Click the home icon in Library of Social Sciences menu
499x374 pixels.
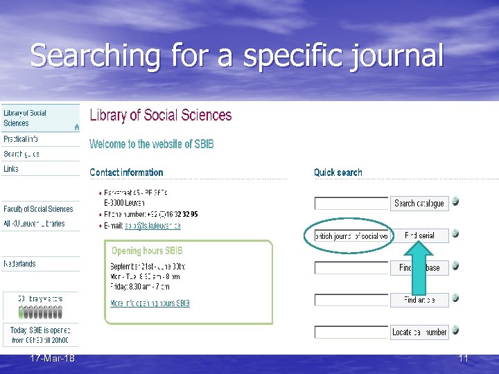click(x=77, y=127)
